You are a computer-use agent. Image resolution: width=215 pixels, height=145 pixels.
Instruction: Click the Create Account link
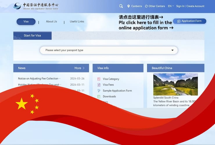click(x=195, y=6)
